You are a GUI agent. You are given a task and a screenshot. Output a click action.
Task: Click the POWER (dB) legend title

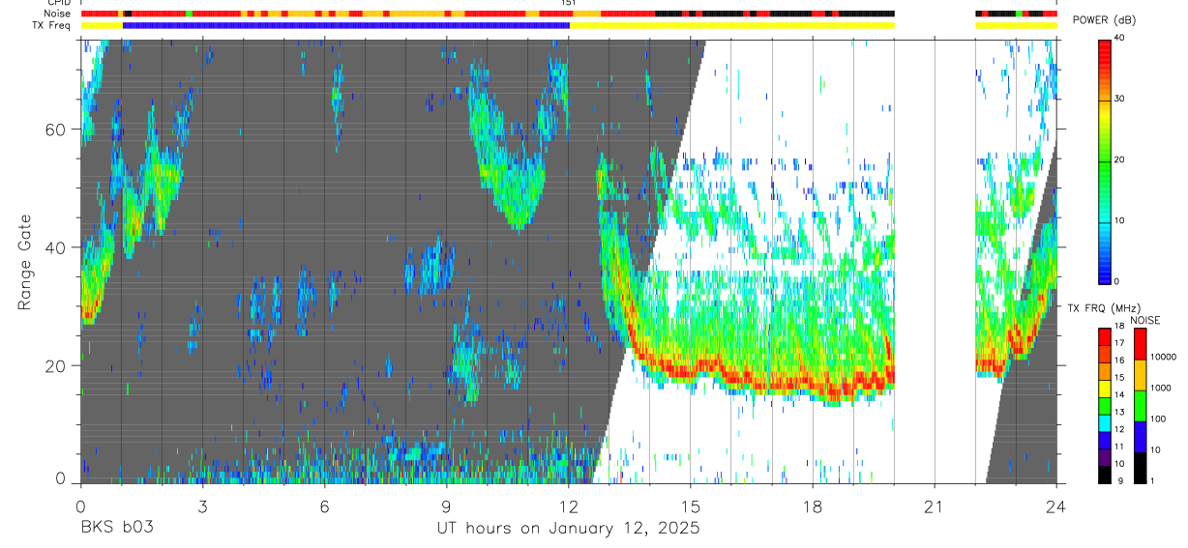coord(1104,20)
